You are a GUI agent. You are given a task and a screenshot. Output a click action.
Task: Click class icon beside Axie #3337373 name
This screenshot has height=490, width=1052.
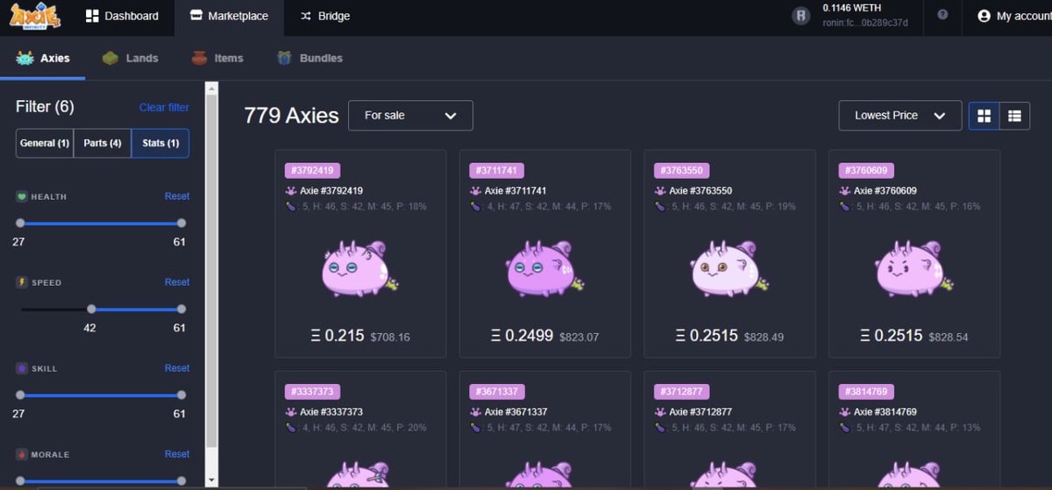click(290, 411)
